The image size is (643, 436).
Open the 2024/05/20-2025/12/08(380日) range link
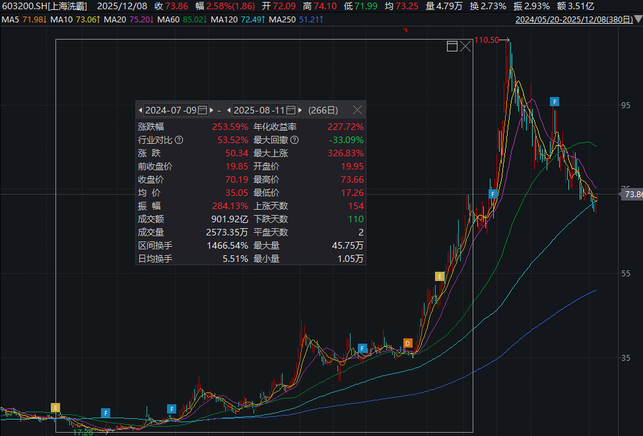[574, 19]
